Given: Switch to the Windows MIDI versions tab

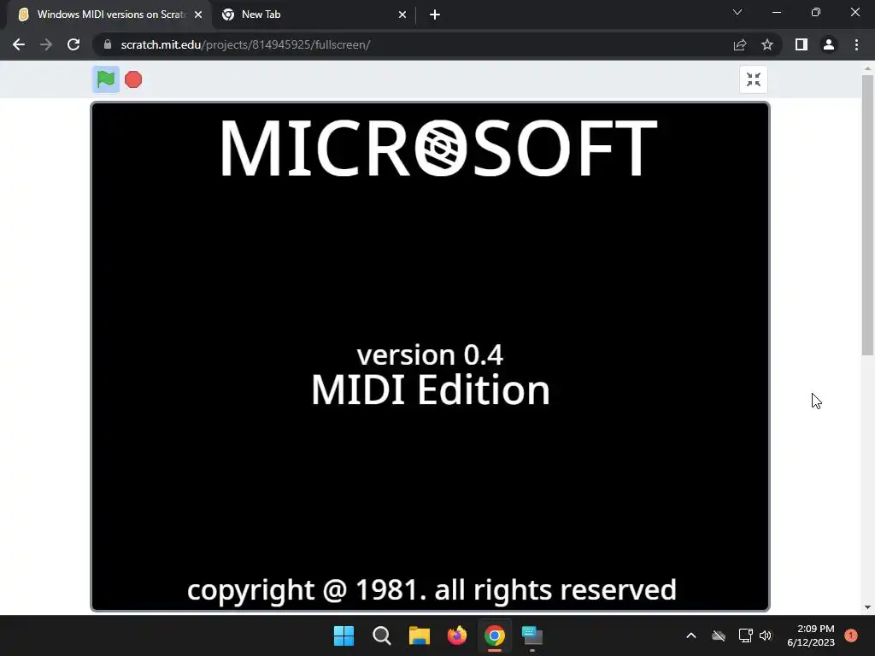Looking at the screenshot, I should (109, 15).
